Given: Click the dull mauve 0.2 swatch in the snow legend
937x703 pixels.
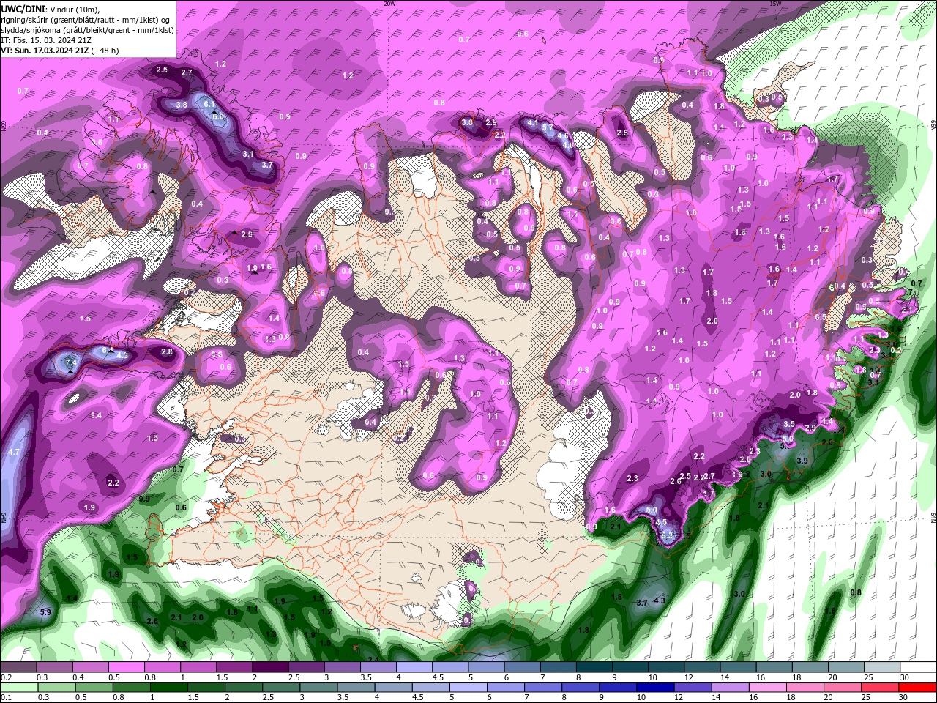Looking at the screenshot, I should (19, 667).
